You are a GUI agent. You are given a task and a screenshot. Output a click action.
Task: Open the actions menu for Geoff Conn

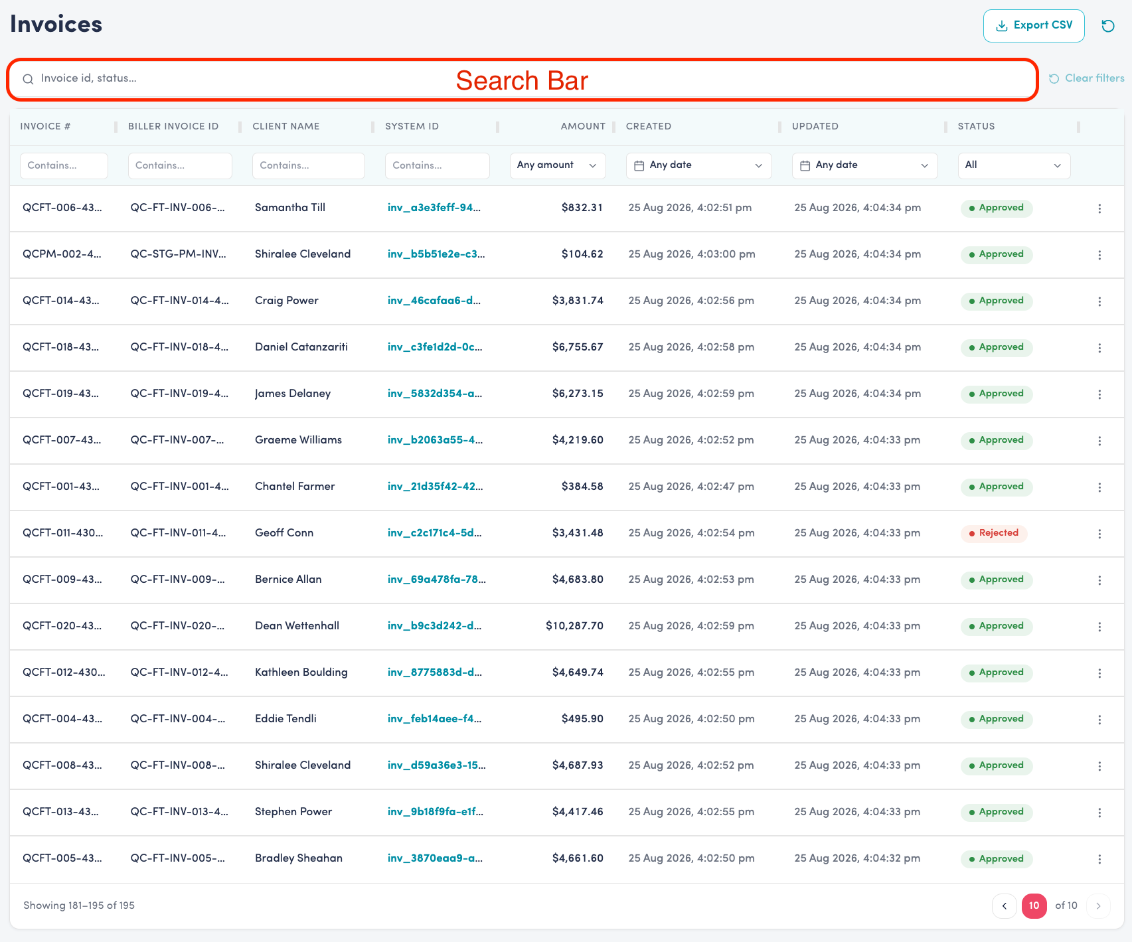pos(1099,534)
